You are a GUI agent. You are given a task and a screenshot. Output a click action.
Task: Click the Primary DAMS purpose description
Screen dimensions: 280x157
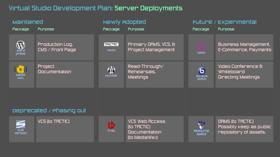click(153, 47)
